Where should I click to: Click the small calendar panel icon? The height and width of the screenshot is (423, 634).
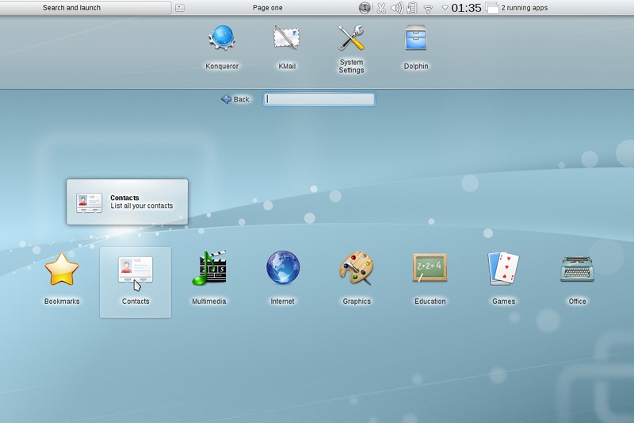tap(180, 8)
